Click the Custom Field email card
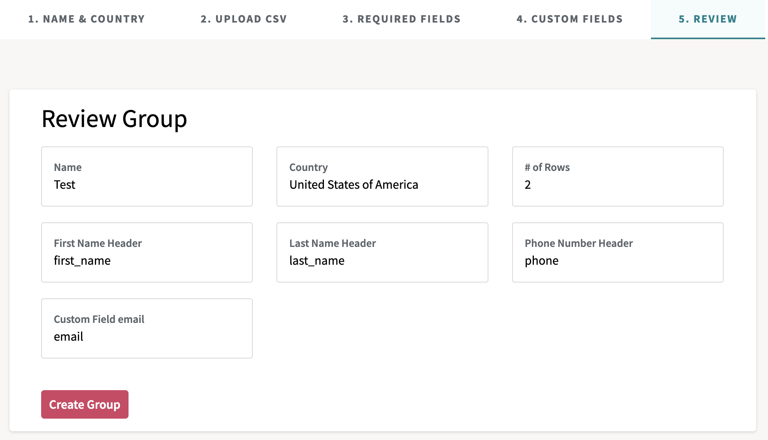 click(147, 328)
